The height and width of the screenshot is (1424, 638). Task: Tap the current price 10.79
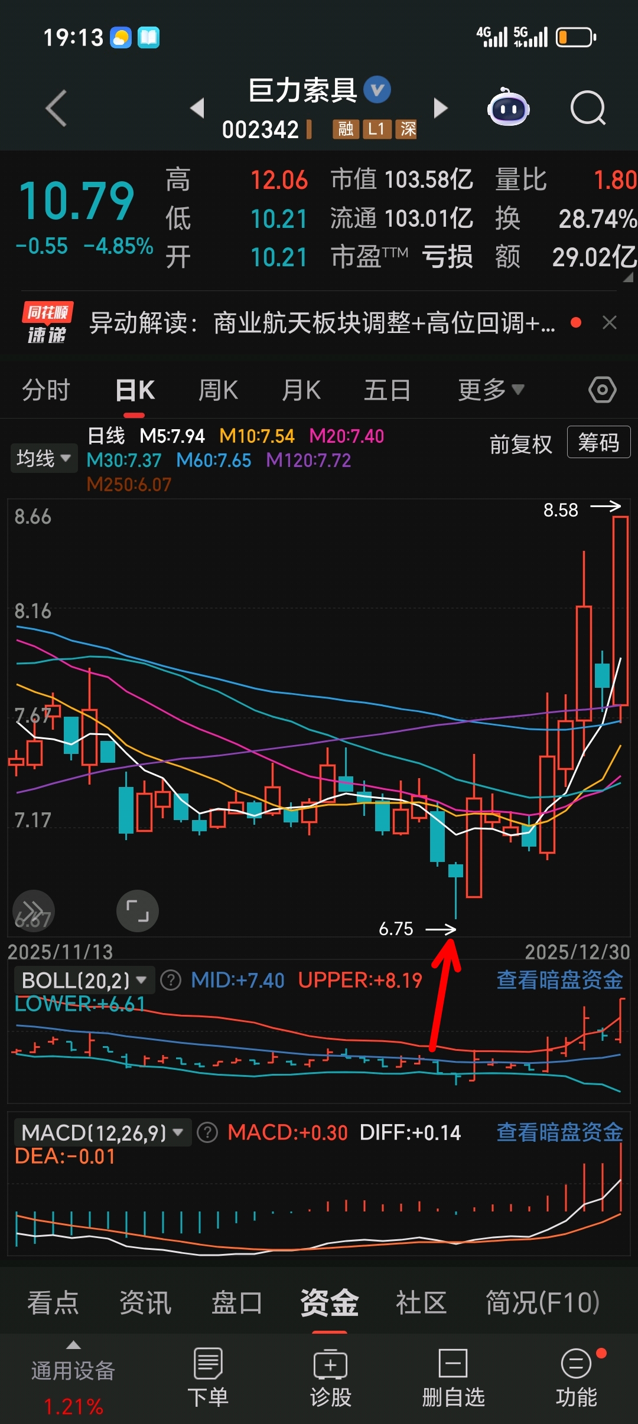pos(77,202)
